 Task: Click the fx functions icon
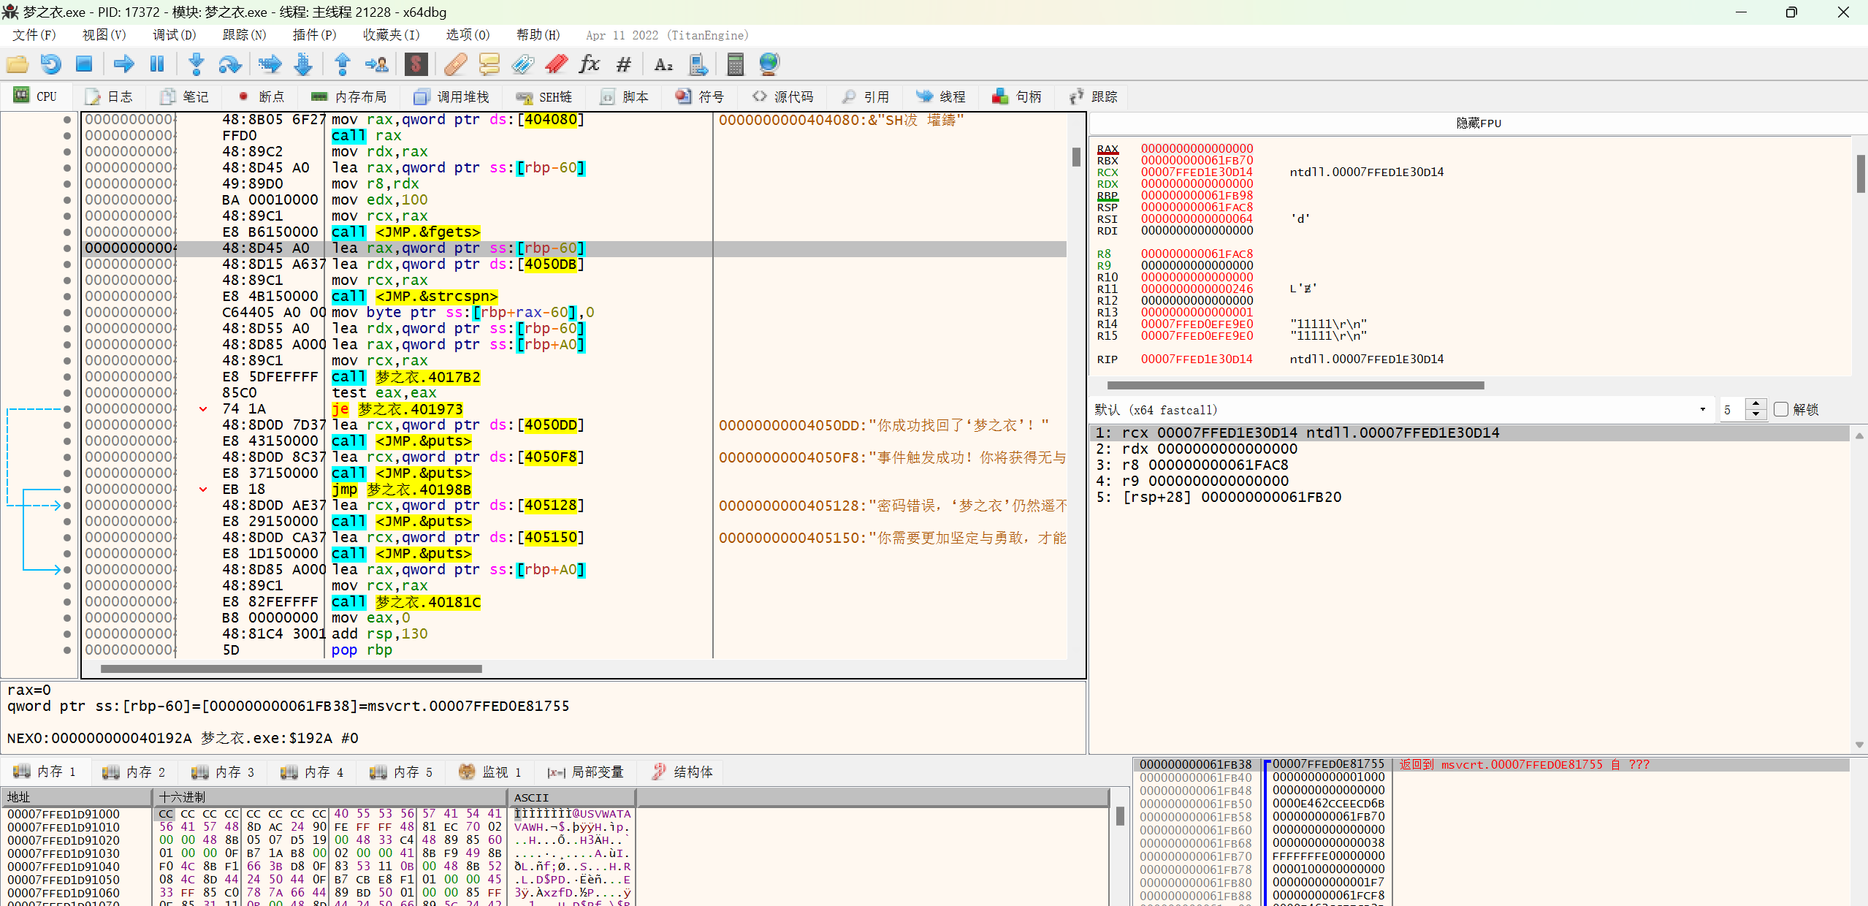click(x=589, y=64)
